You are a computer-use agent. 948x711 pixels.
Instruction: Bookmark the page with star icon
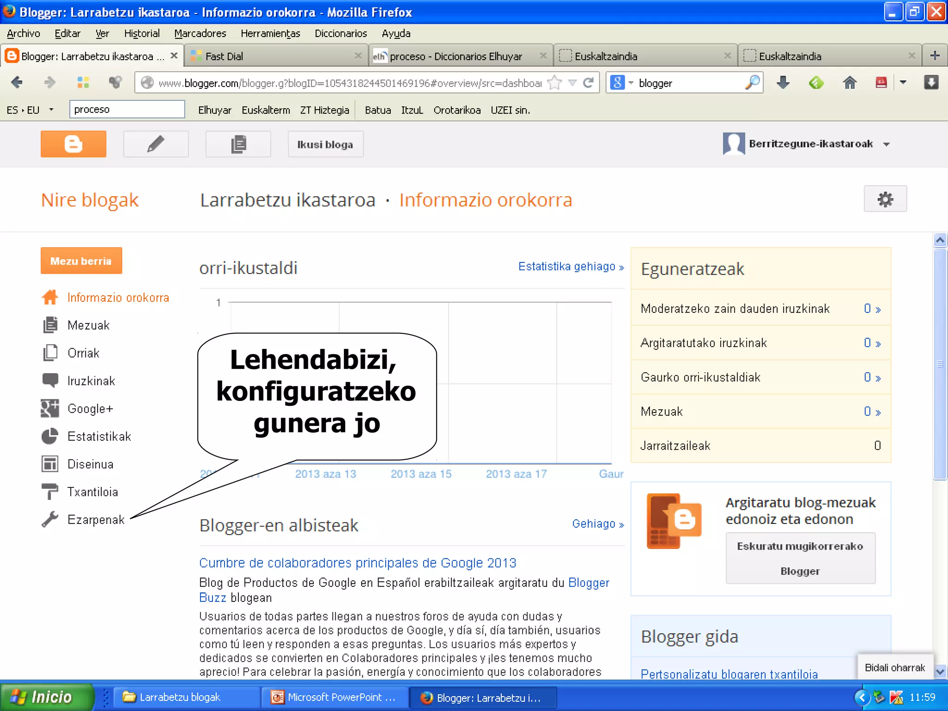point(554,83)
